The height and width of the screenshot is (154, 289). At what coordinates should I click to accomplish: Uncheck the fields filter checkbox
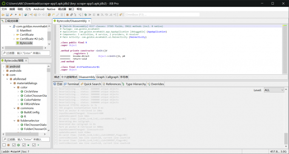[x=34, y=145]
